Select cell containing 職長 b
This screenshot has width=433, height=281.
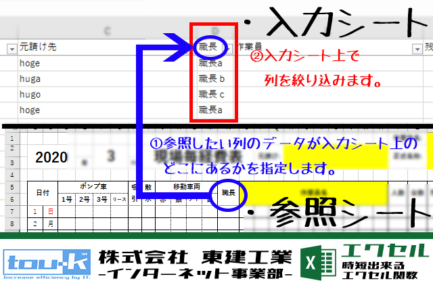coord(211,79)
